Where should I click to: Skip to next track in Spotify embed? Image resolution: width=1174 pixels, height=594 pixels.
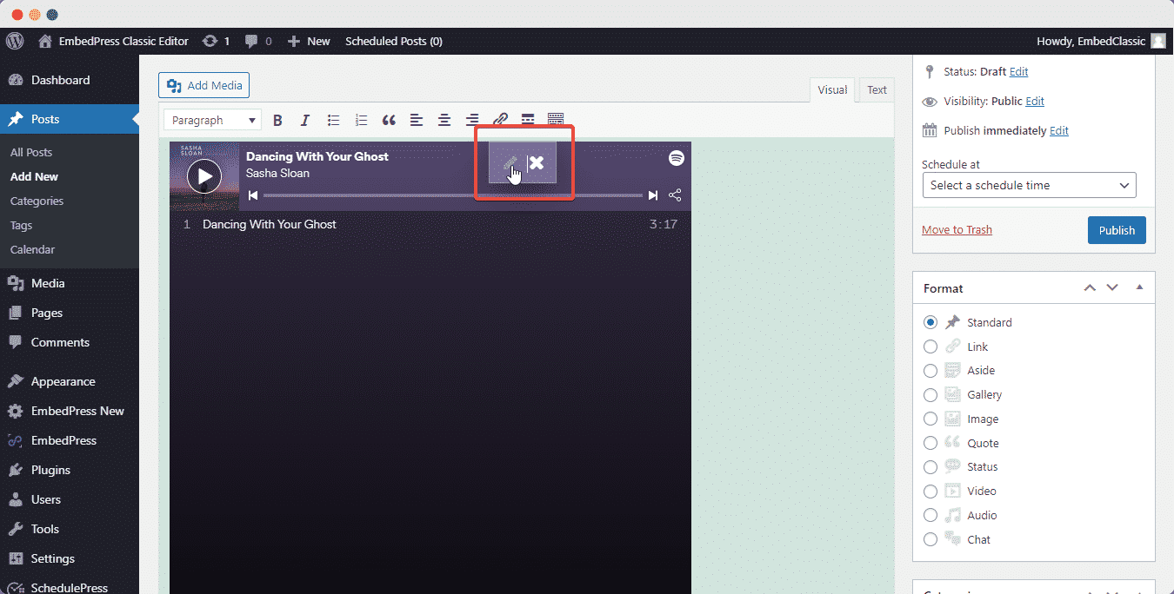coord(653,195)
